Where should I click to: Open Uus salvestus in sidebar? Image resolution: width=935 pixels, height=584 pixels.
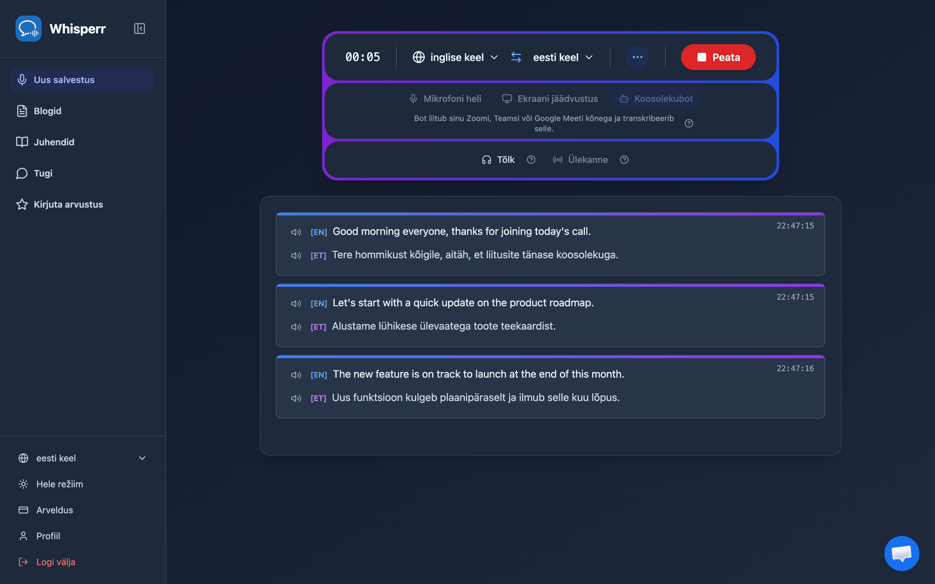coord(82,80)
